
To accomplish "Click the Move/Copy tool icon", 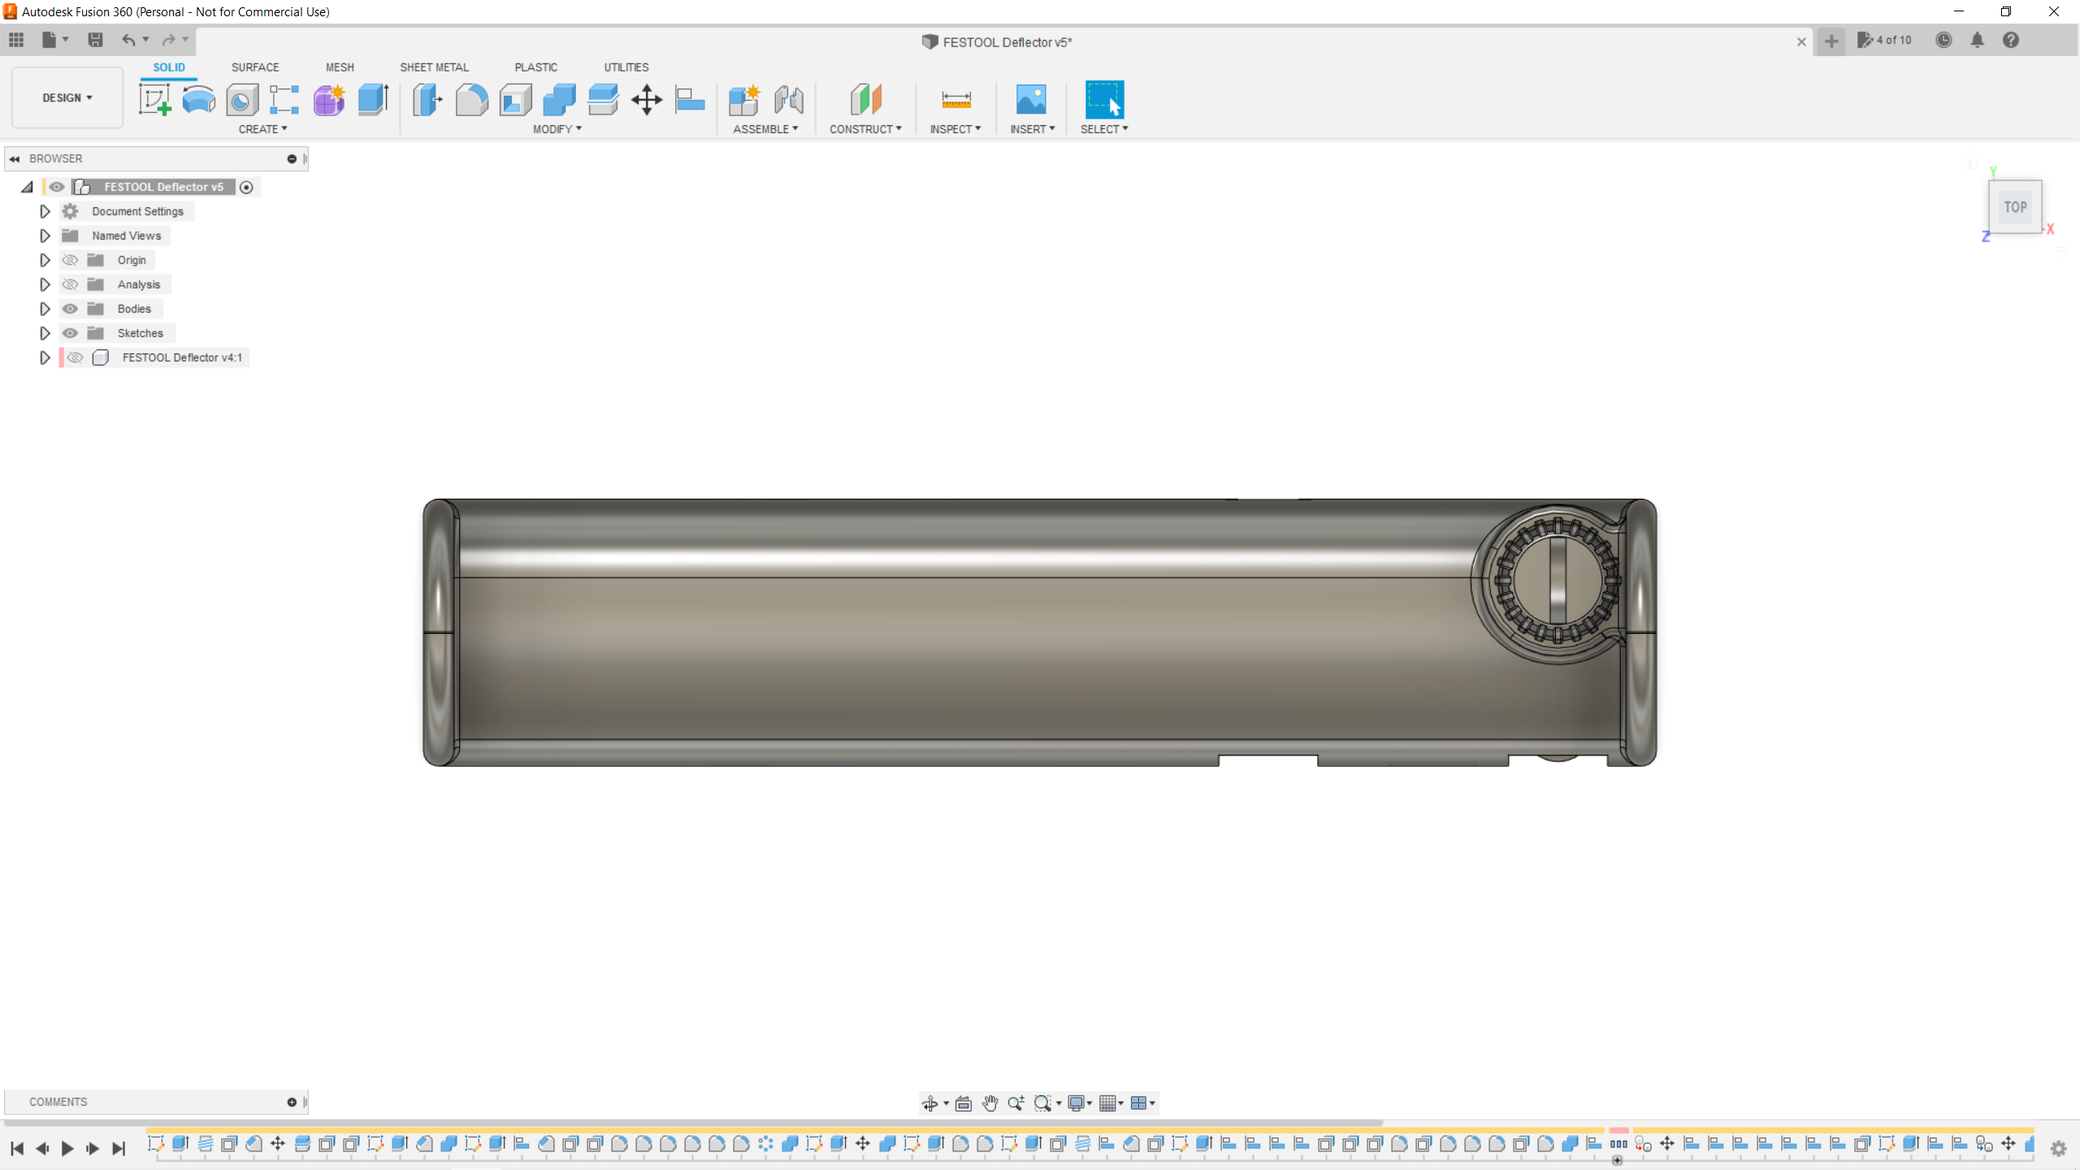I will (647, 99).
